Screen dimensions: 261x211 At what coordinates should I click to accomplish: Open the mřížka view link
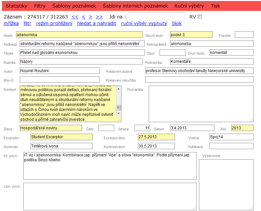click(11, 23)
